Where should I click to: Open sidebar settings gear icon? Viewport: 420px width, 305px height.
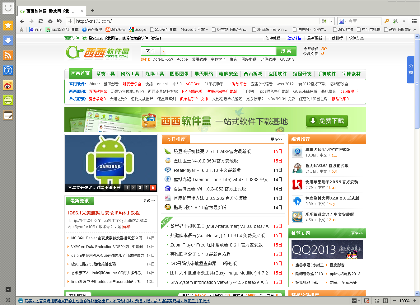pyautogui.click(x=8, y=300)
